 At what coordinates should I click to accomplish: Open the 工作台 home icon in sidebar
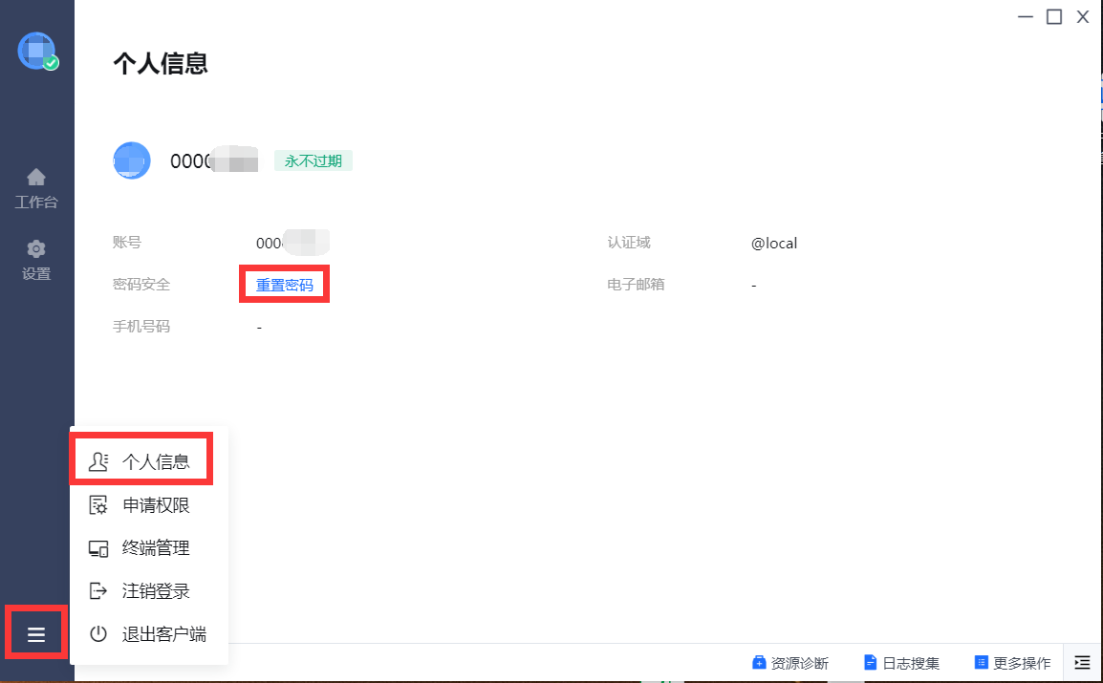tap(36, 178)
